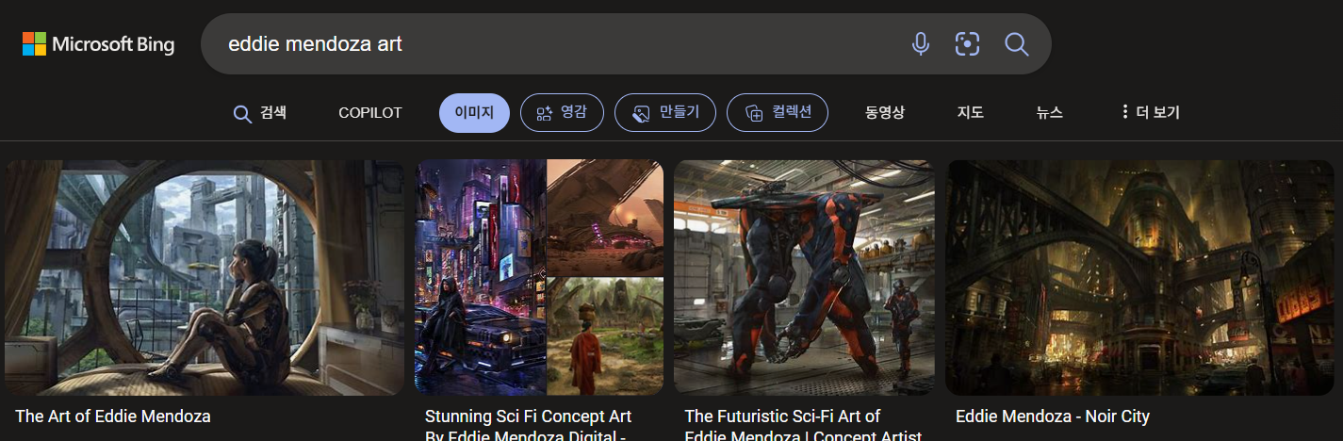The width and height of the screenshot is (1343, 441).
Task: Open the red-black mech hangar thumbnail
Action: 804,277
